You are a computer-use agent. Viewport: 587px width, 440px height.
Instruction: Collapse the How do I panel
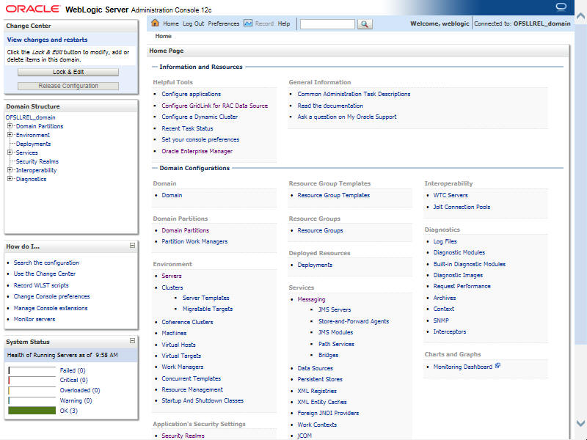click(132, 246)
